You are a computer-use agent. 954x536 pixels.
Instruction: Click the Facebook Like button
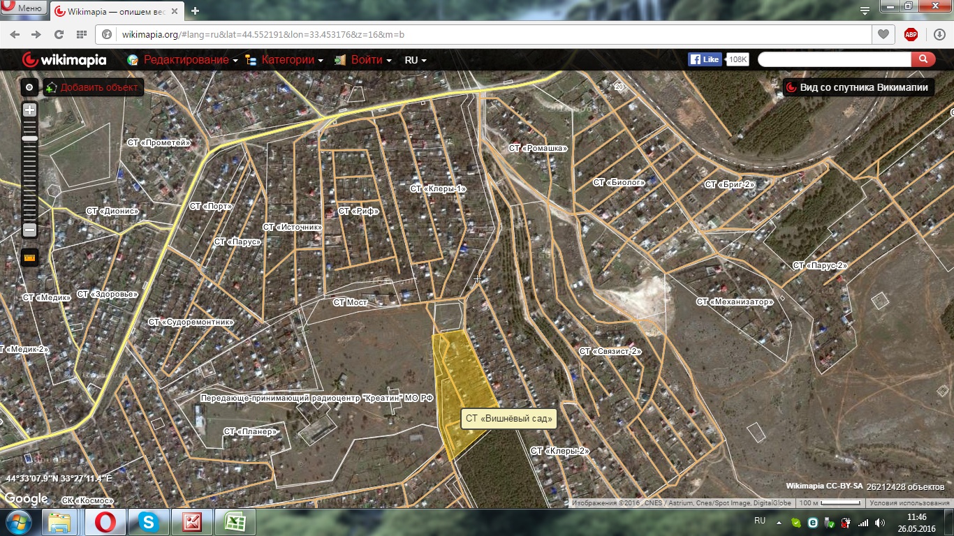pos(705,59)
